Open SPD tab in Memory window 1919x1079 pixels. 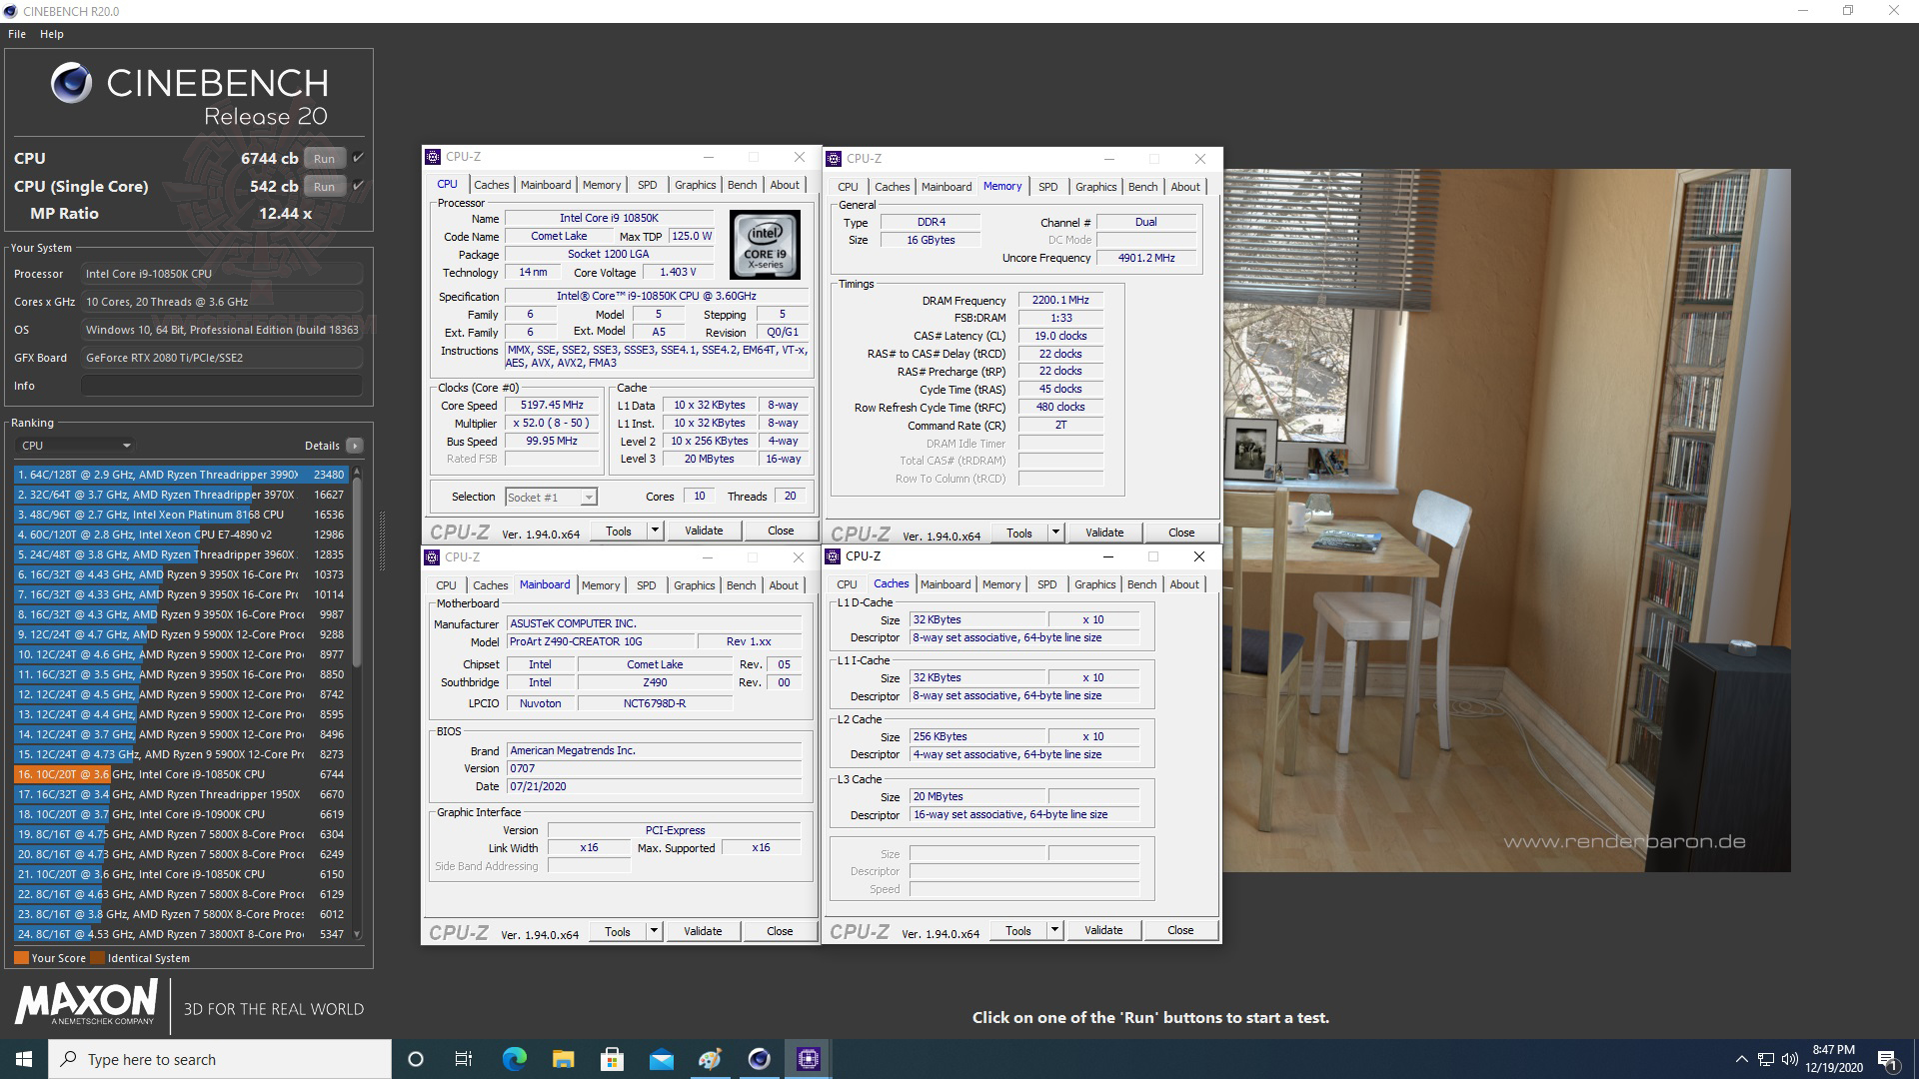[1047, 187]
